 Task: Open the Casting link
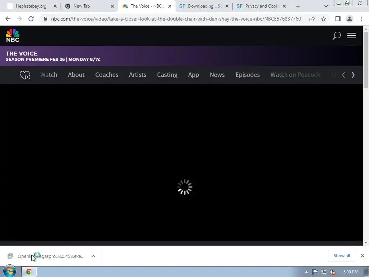tap(167, 75)
